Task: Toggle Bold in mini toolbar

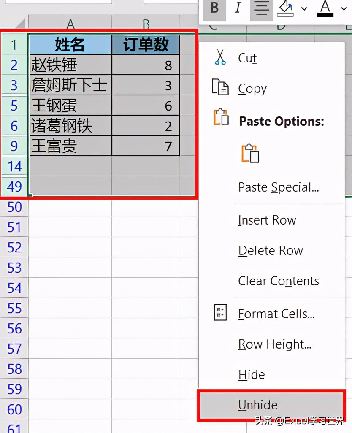Action: point(214,9)
